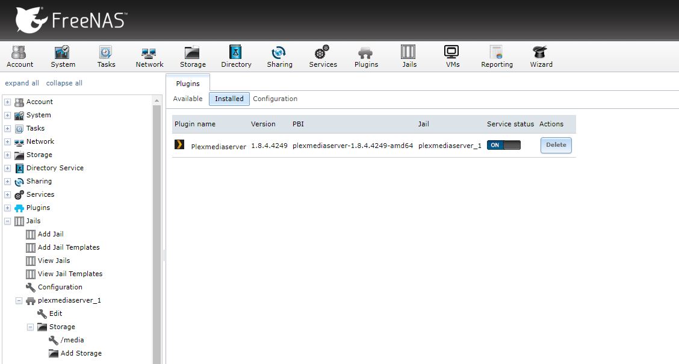
Task: Select the Sharing label in tree
Action: (x=39, y=181)
